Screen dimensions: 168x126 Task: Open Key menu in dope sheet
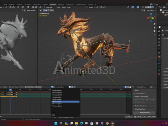tap(16, 87)
